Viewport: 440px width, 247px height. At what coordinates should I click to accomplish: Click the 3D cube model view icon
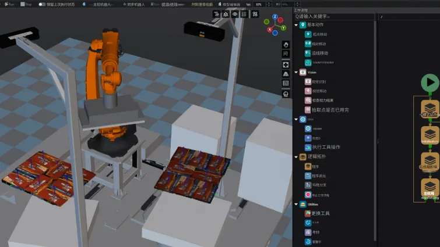click(226, 15)
